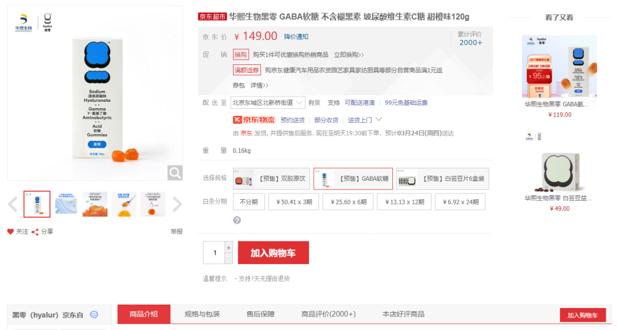Click the ¥149.00 price text
This screenshot has width=626, height=330.
[256, 36]
